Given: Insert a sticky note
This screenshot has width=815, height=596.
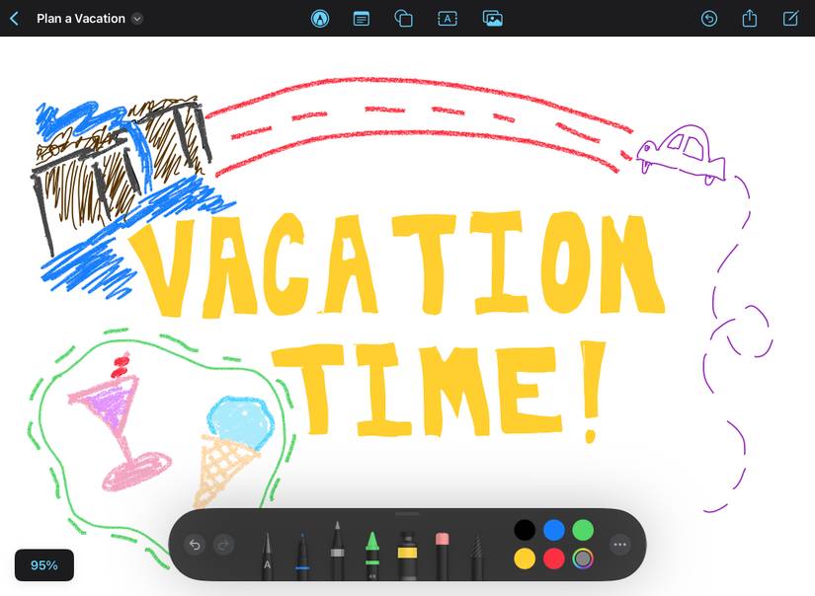Looking at the screenshot, I should pyautogui.click(x=361, y=18).
